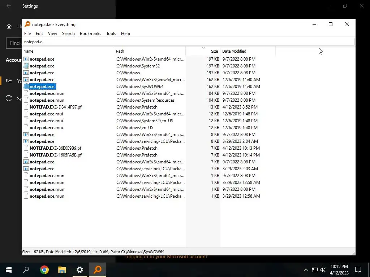Viewport: 370px width, 277px height.
Task: Open network status tray icon
Action: (x=315, y=270)
